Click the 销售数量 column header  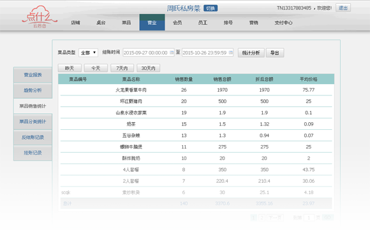(x=184, y=79)
